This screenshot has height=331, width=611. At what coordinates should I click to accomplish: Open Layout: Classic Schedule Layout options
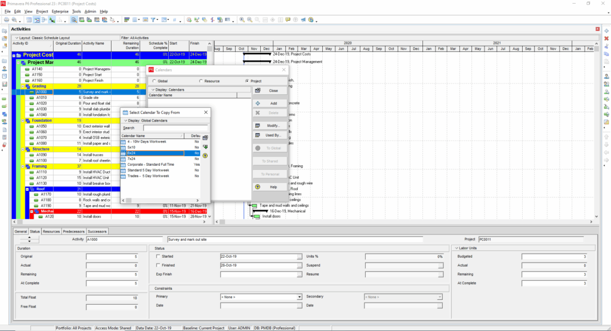click(16, 38)
